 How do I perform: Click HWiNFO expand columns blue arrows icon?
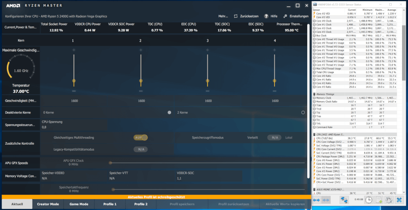tap(317, 200)
